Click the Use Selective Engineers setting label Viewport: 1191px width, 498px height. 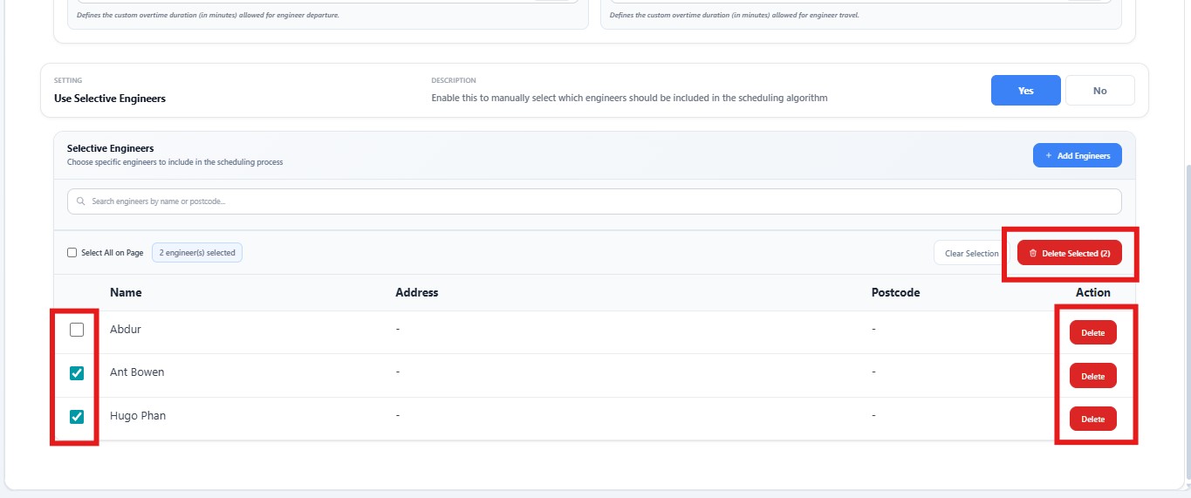[110, 99]
